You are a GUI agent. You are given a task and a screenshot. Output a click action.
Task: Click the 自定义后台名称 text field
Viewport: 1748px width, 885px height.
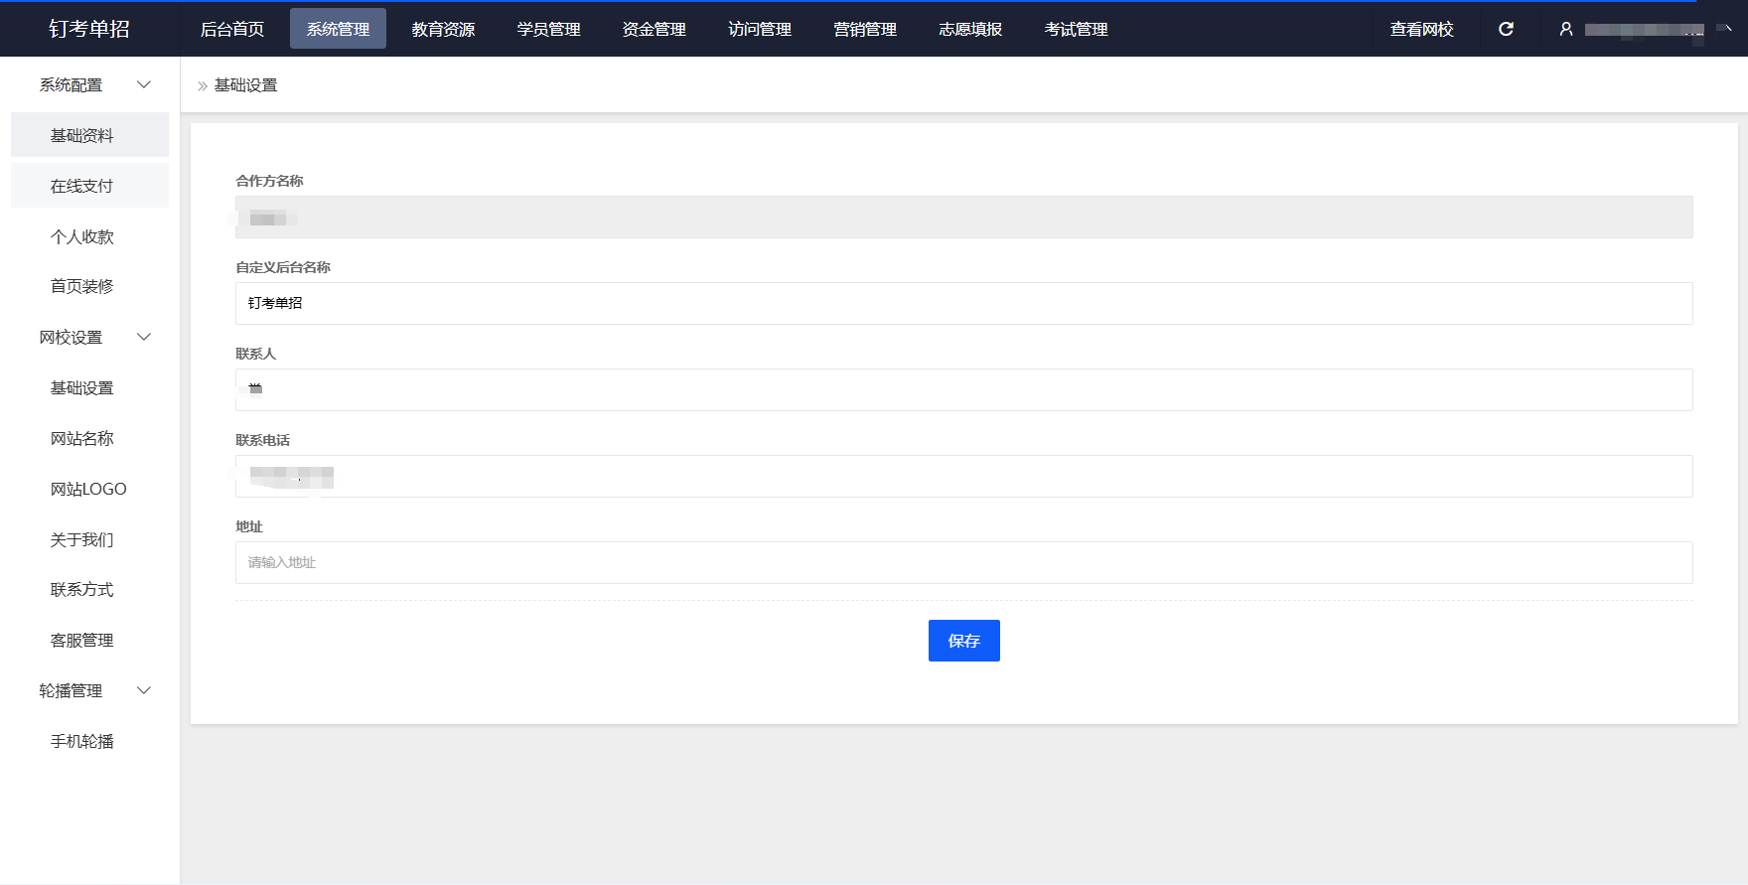963,303
